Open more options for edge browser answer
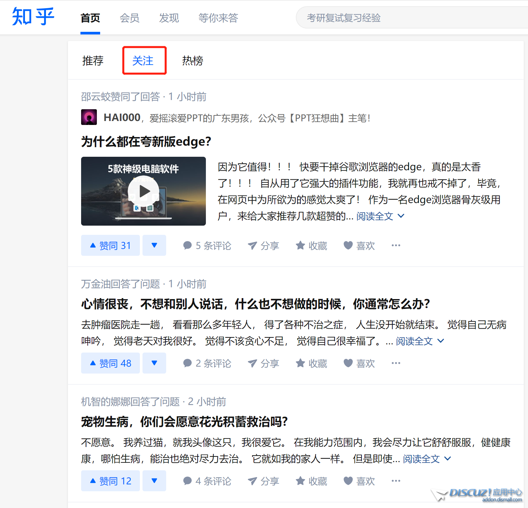 point(396,246)
